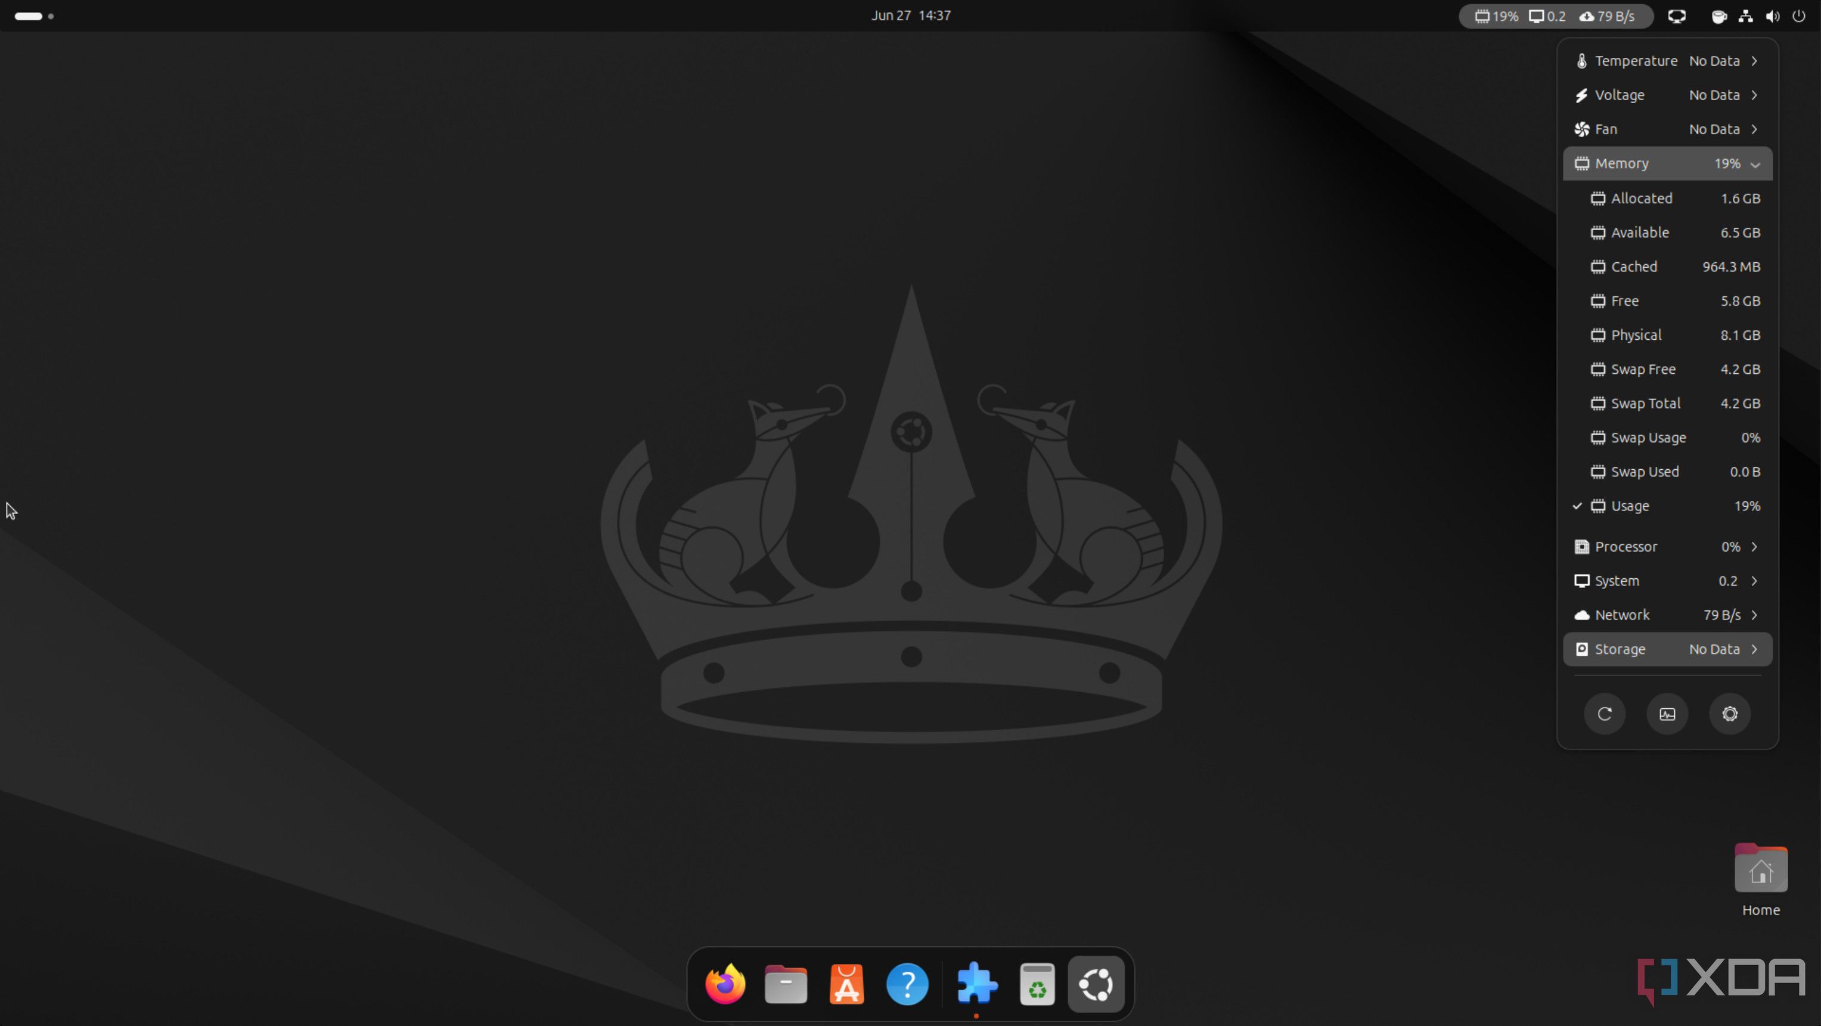
Task: Click the wired network status icon
Action: [1746, 16]
